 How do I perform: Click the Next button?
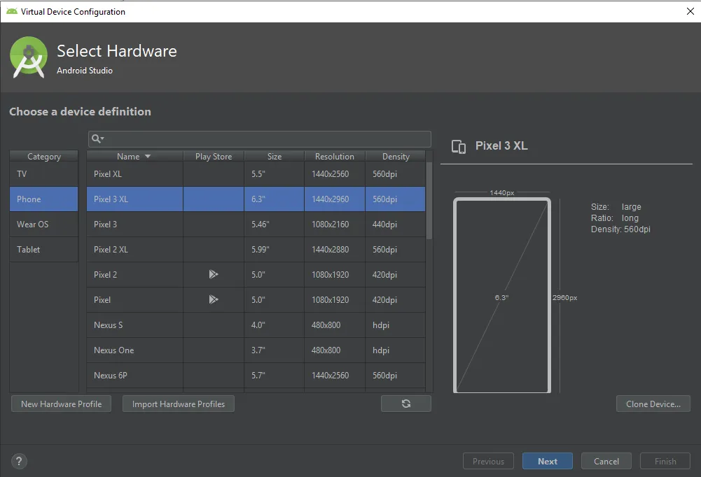click(x=547, y=461)
